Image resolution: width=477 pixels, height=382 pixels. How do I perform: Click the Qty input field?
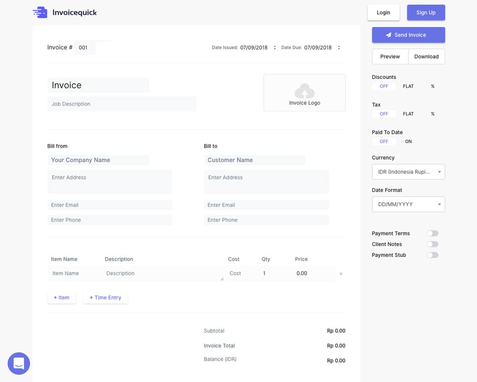(x=275, y=273)
